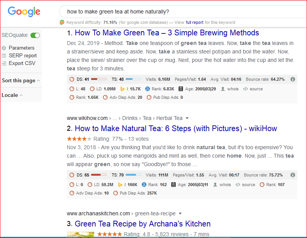This screenshot has height=238, width=307.
Task: Click the Adv Disp Ads: 10 circle icon
Action: [72, 193]
